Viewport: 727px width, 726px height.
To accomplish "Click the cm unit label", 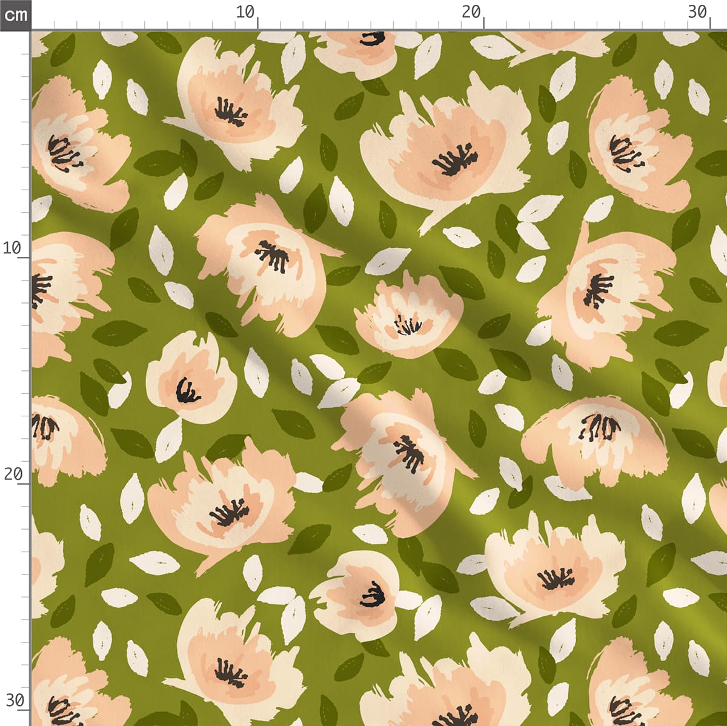I will pyautogui.click(x=15, y=15).
